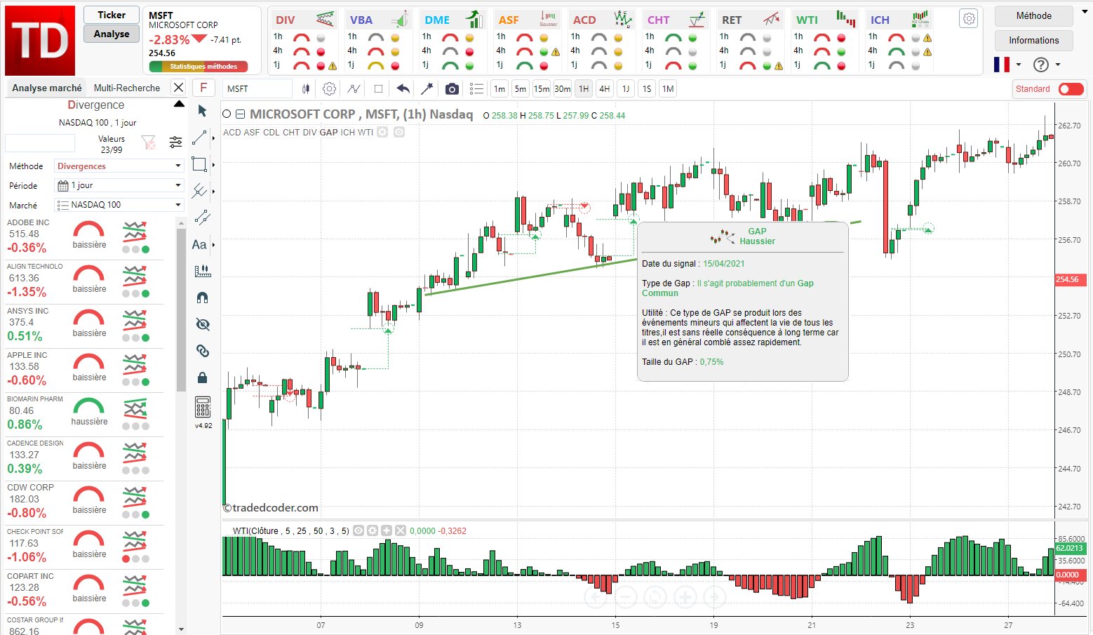Viewport: 1093px width, 635px height.
Task: Click the Ticker button
Action: [x=112, y=15]
